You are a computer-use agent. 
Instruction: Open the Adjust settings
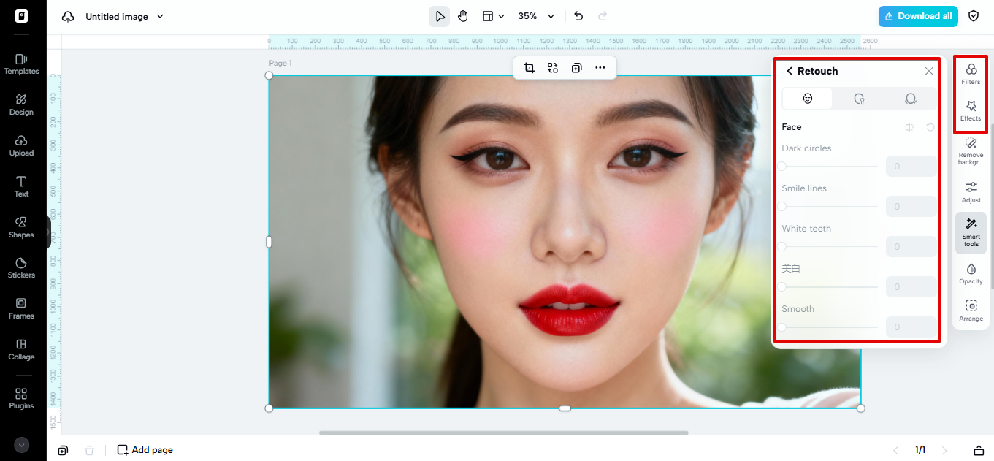pyautogui.click(x=971, y=192)
